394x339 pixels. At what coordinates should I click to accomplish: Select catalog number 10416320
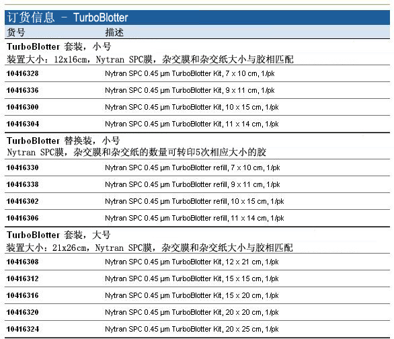coord(22,312)
